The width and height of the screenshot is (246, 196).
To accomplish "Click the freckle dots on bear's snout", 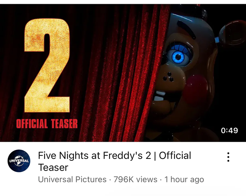I will pyautogui.click(x=168, y=77).
